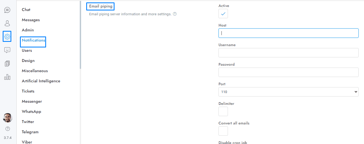This screenshot has width=364, height=144.
Task: Open the users profile icon in sidebar
Action: tap(7, 23)
